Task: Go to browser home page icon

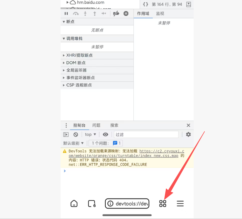Action: point(74,204)
